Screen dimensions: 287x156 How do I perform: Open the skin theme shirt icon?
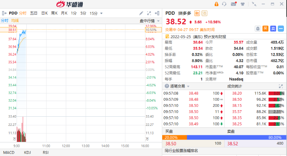click(242, 4)
